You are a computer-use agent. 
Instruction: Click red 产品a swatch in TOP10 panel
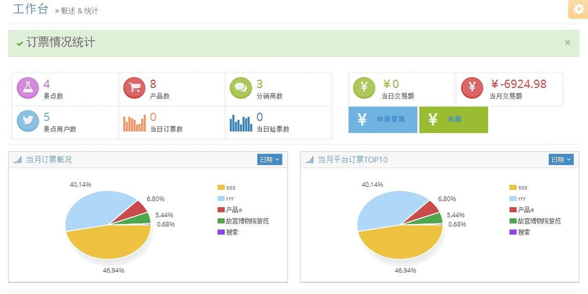click(x=513, y=210)
